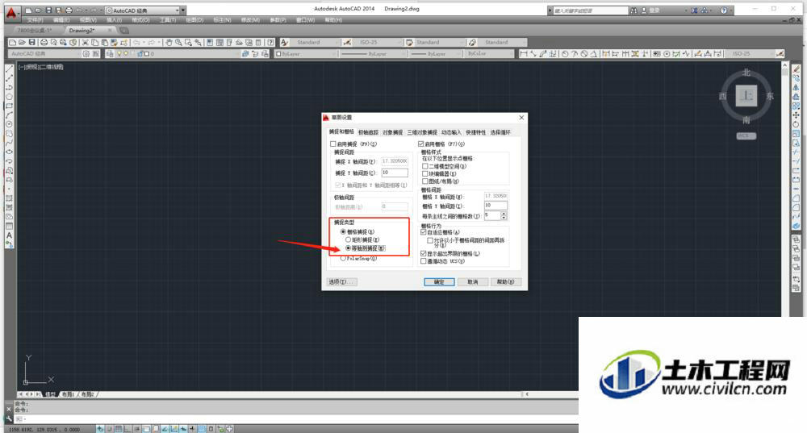Click the keyword search input field
Screen dimensions: 807x433
[x=590, y=10]
